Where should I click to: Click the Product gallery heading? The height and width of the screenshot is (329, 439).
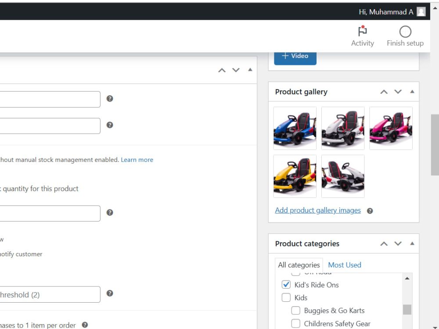coord(301,92)
